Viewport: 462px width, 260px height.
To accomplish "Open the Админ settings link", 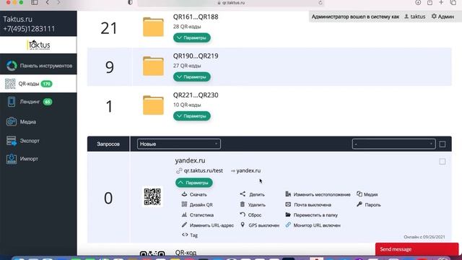I will pyautogui.click(x=443, y=17).
